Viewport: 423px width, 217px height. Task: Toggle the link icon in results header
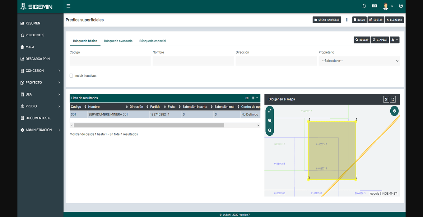(247, 98)
